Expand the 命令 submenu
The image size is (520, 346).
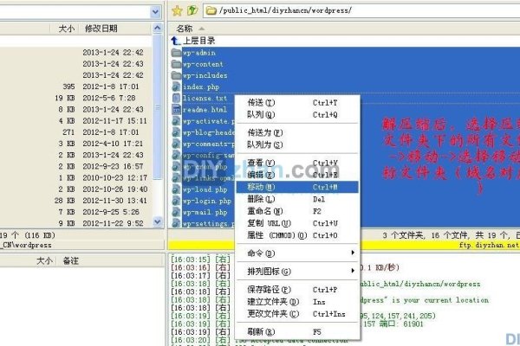tap(298, 253)
